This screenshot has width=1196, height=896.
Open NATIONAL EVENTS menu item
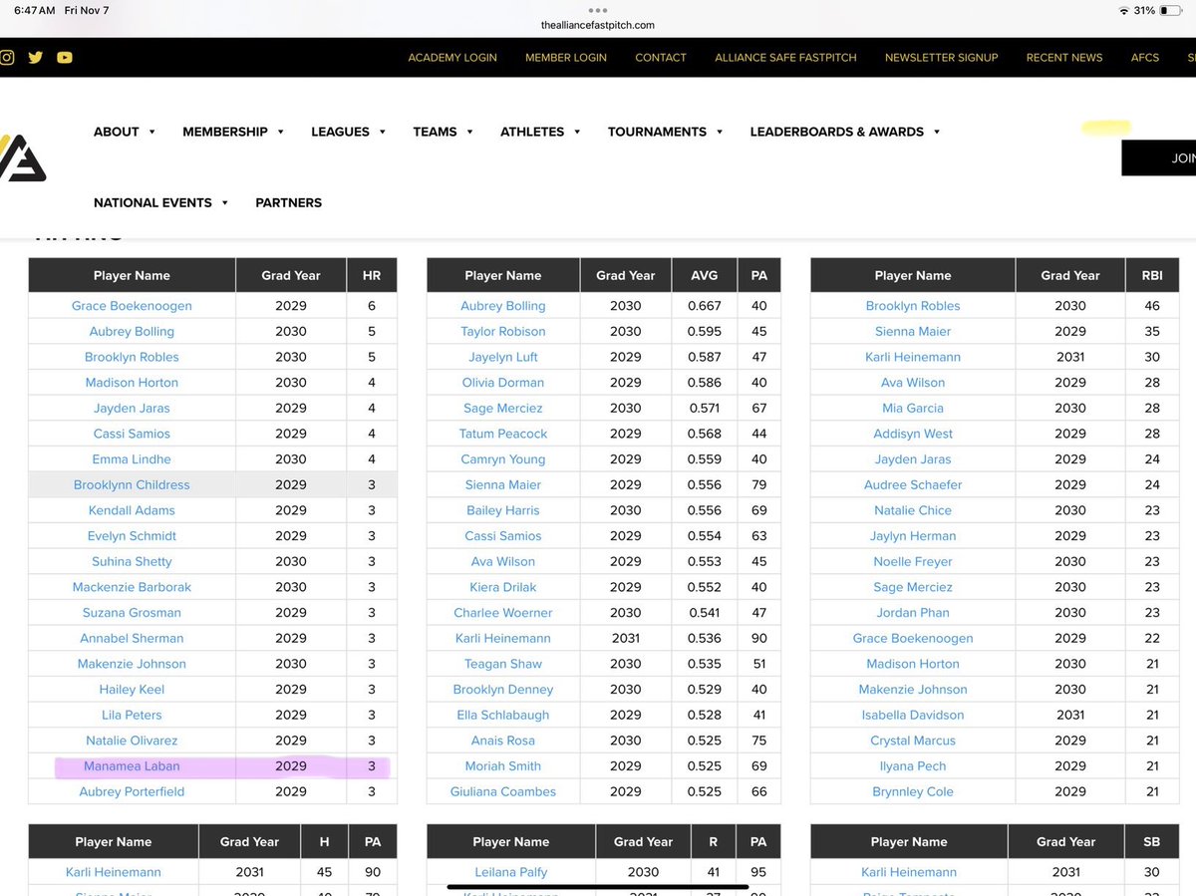coord(152,202)
